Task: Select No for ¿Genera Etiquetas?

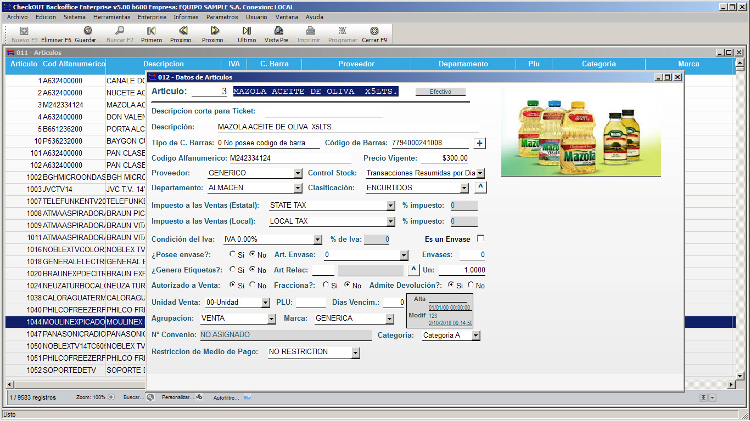Action: click(253, 270)
